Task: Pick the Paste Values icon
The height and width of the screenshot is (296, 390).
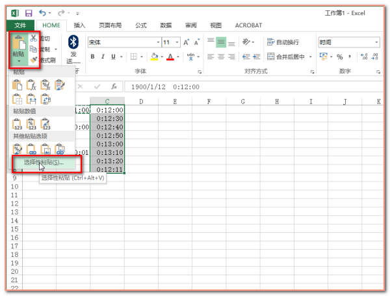Action: click(x=18, y=124)
